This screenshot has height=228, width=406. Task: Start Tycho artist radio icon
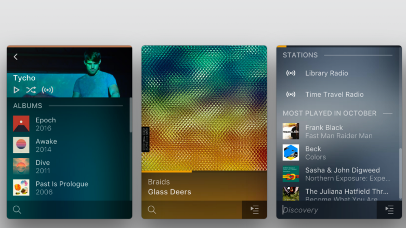coord(47,90)
